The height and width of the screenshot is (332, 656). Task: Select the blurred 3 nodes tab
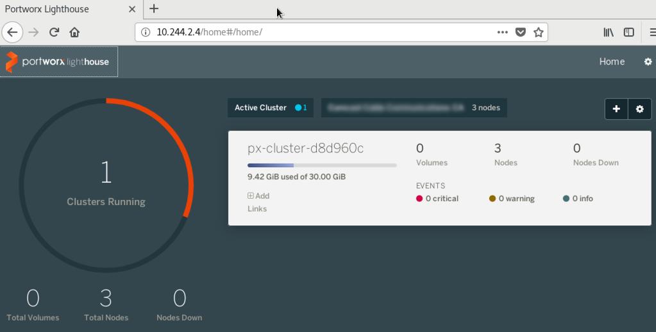click(x=414, y=108)
